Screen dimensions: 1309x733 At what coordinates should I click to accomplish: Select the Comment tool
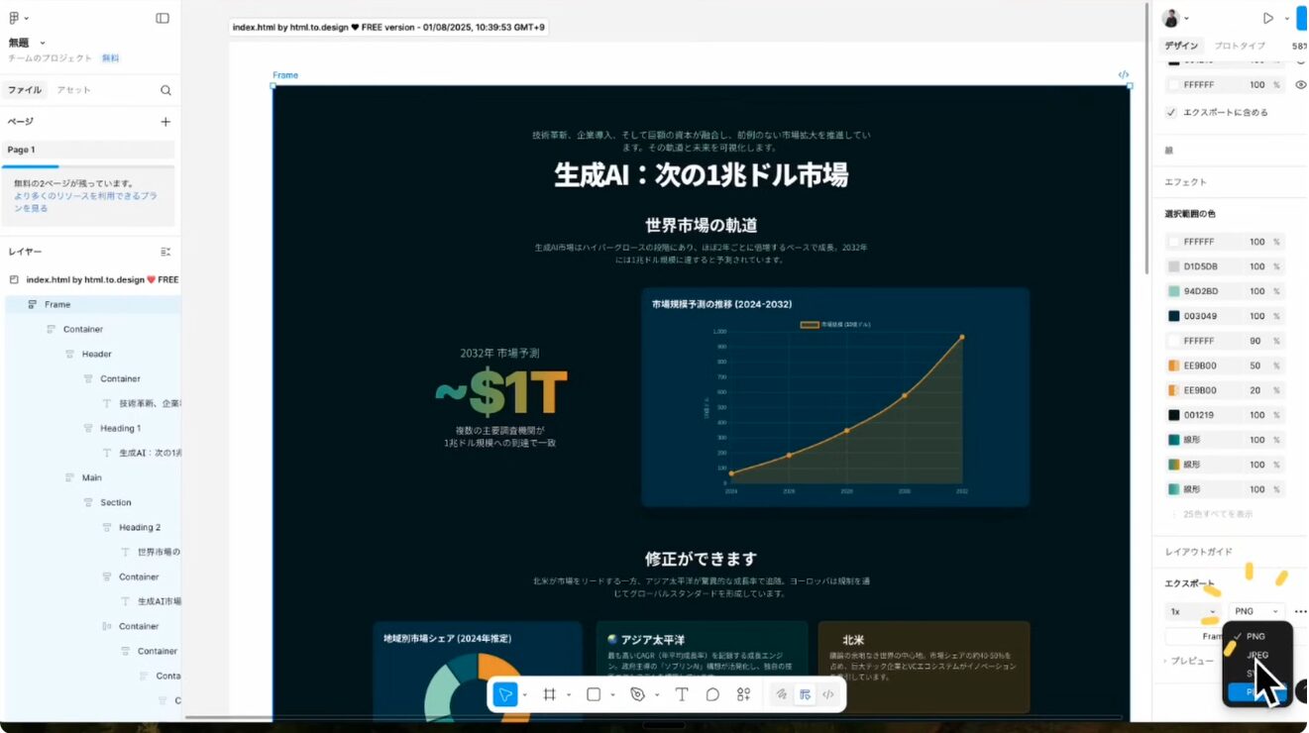pos(712,694)
